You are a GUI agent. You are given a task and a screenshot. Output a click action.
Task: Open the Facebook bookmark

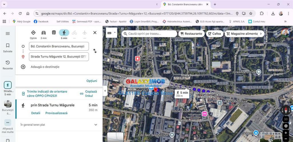(x=41, y=21)
